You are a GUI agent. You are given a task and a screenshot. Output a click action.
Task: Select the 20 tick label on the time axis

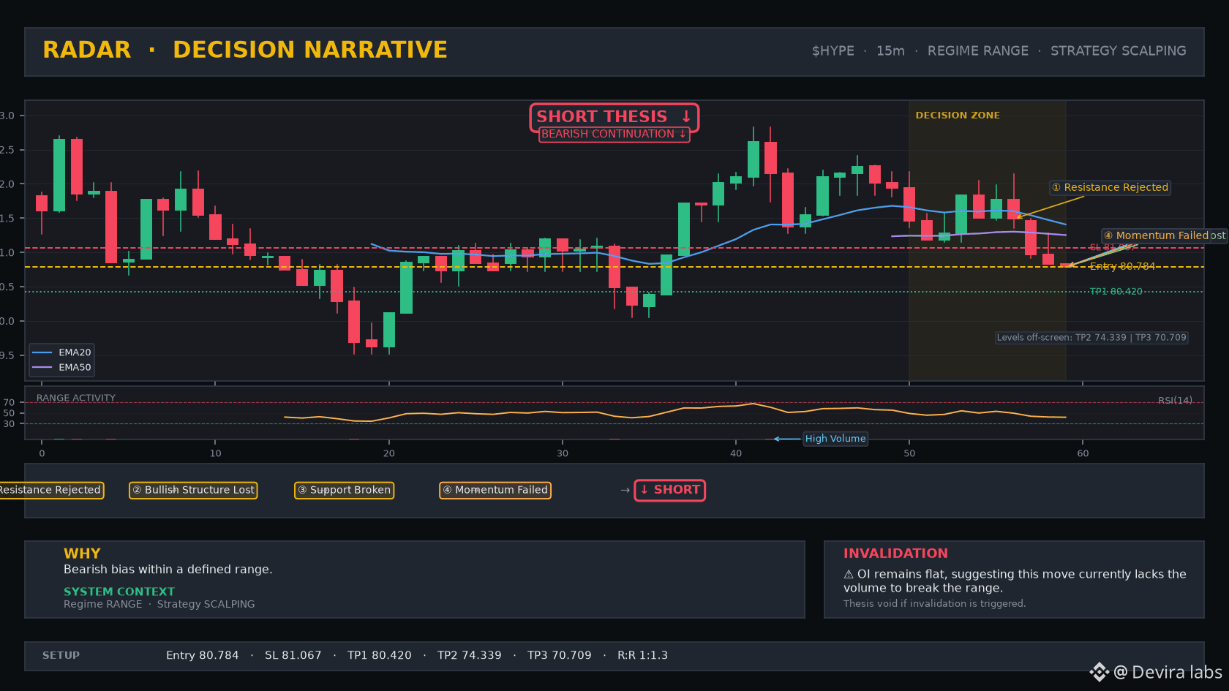[389, 453]
